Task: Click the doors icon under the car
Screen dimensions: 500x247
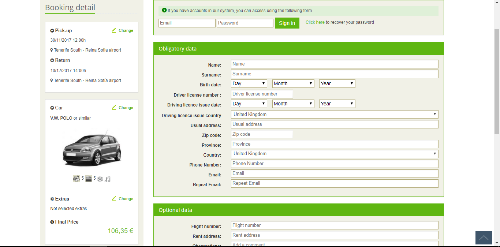Action: (x=89, y=179)
